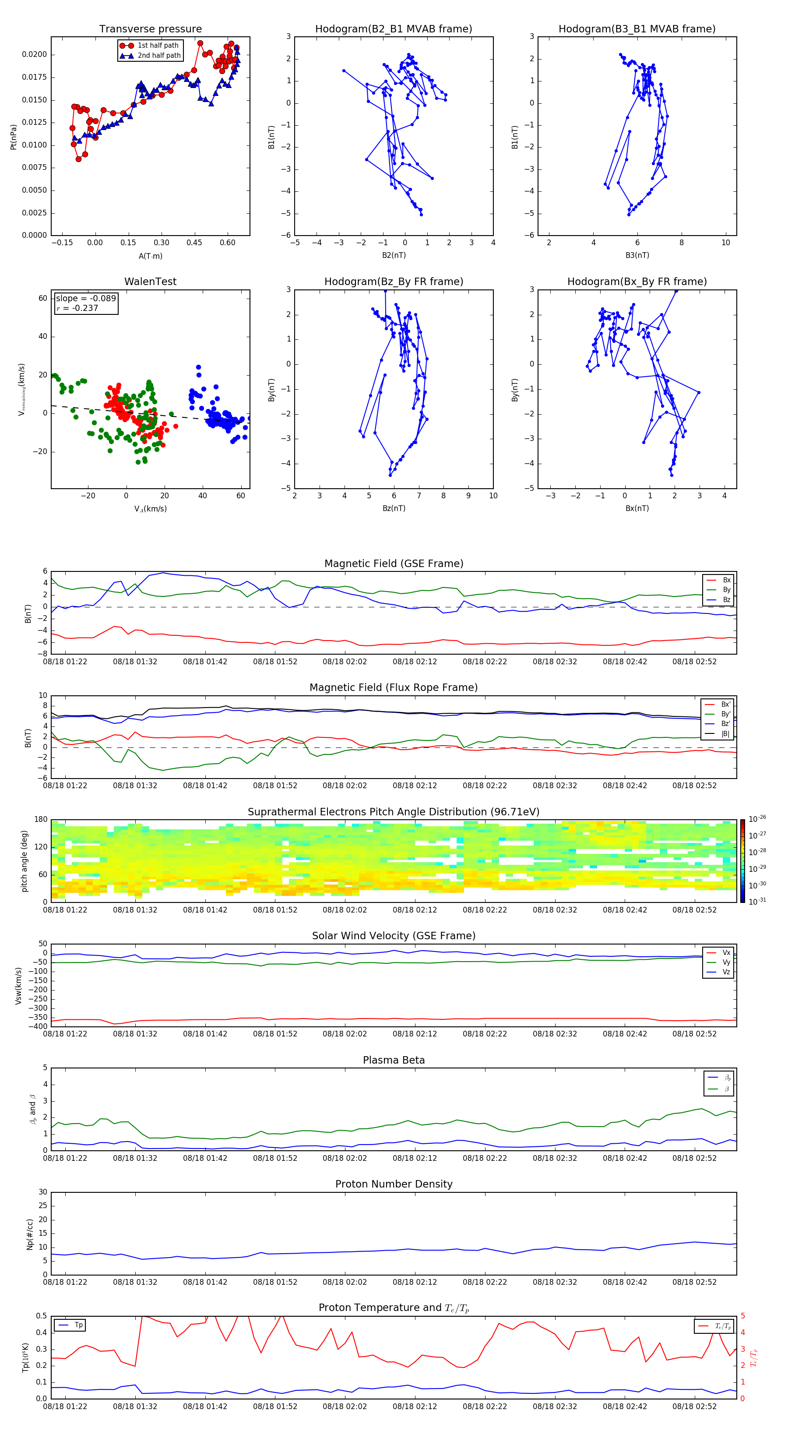Click '08/18 02:02' tick under Plasma Beta
Image resolution: width=788 pixels, height=1445 pixels.
[345, 1158]
